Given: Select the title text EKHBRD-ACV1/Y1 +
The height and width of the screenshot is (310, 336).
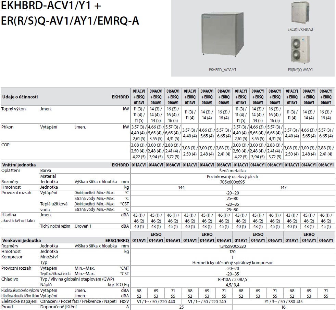Looking at the screenshot, I should [51, 6].
